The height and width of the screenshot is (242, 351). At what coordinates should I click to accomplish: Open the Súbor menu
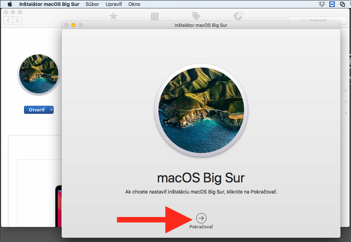coord(92,4)
